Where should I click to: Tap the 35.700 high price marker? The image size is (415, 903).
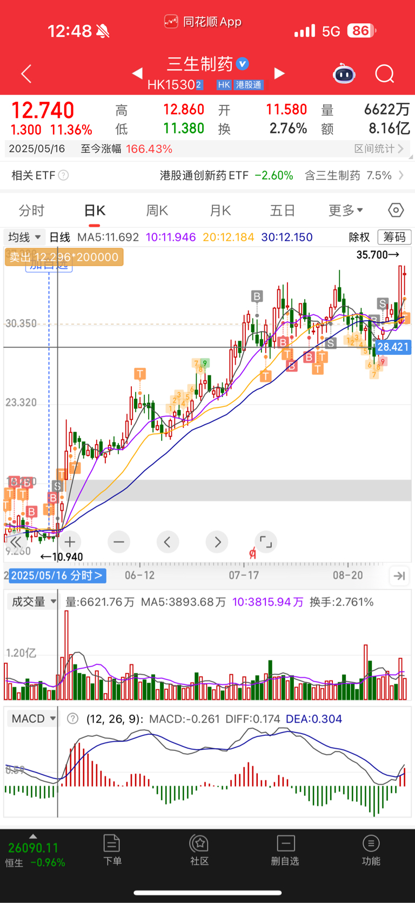(x=378, y=255)
